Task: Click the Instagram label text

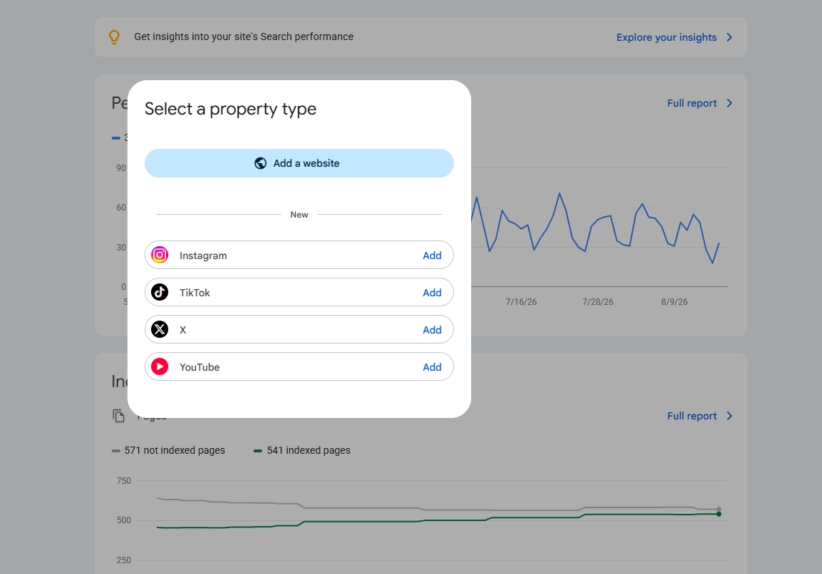Action: [x=203, y=256]
